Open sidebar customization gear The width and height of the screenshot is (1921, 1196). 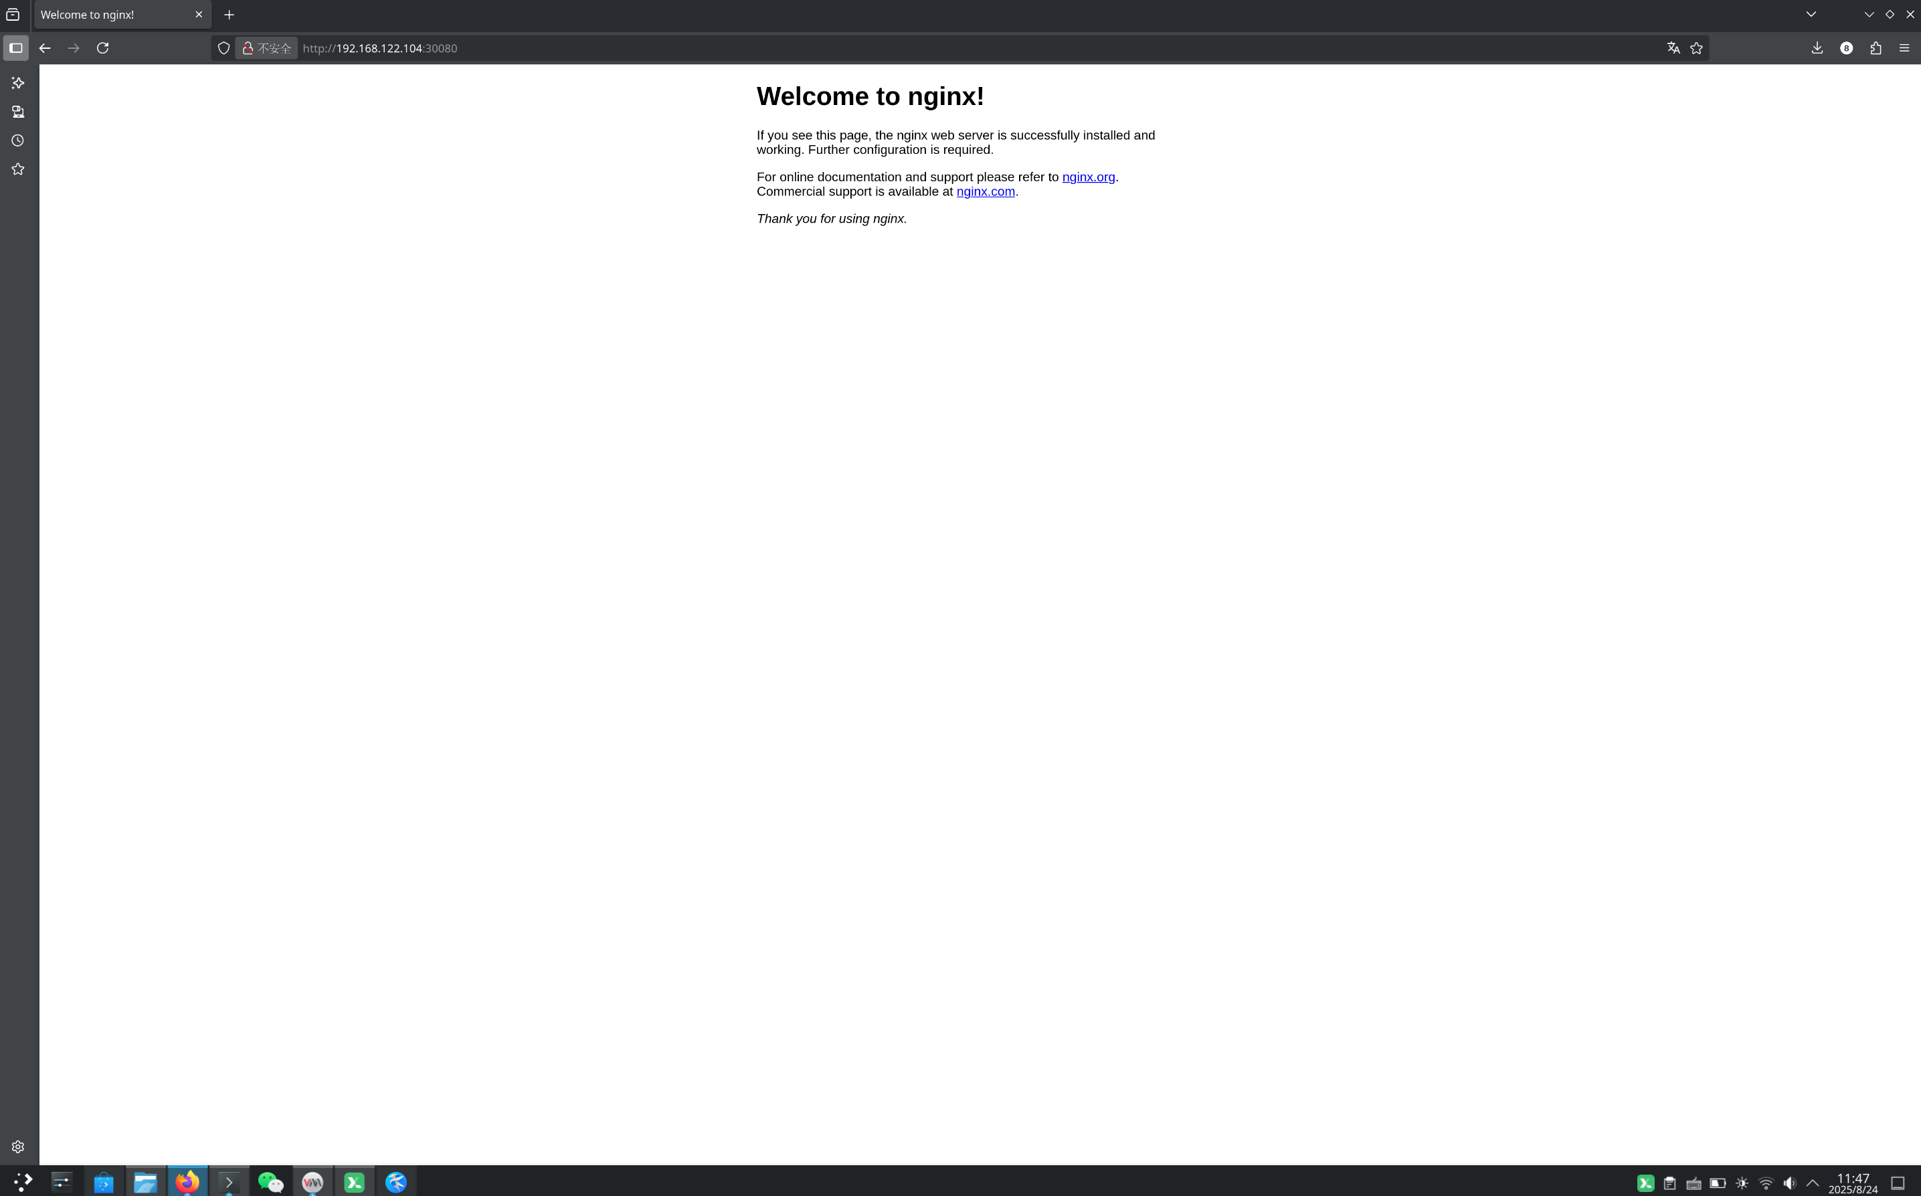click(x=17, y=1147)
